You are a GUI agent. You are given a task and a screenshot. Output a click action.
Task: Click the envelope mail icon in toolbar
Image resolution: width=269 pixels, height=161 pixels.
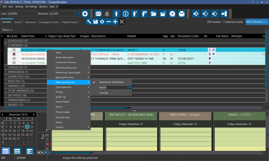pos(99,14)
